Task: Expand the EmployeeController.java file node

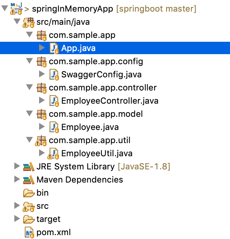Action: coord(42,100)
